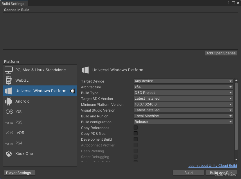Click the Windows logo icon in platform list
241x179 pixels.
tap(8, 91)
